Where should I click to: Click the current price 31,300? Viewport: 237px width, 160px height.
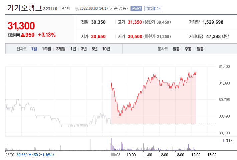(21, 26)
